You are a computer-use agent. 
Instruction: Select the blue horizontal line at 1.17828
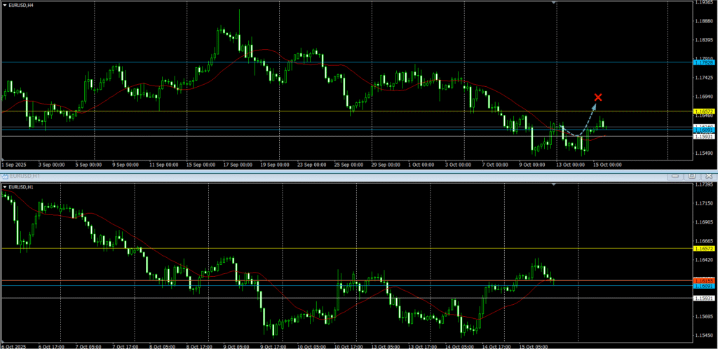click(351, 62)
